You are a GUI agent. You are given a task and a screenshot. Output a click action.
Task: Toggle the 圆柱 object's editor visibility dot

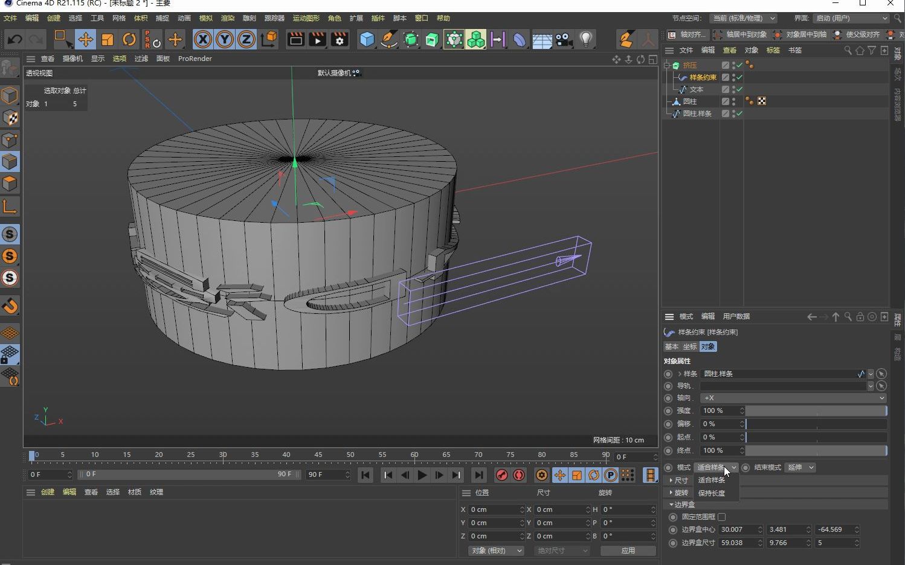(x=733, y=100)
